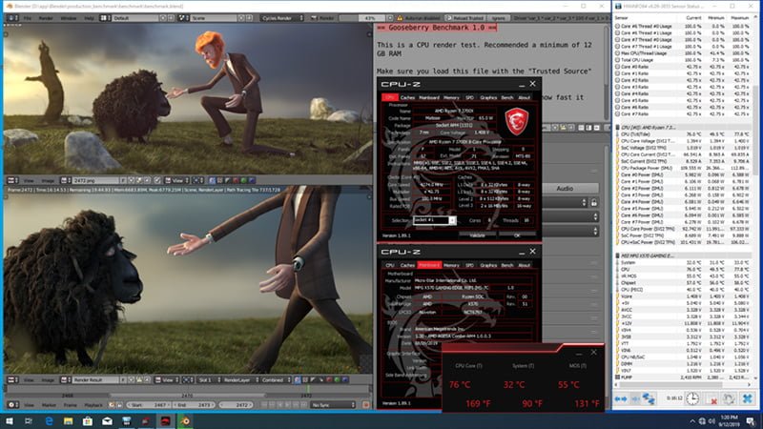Switch to Memory tab in upper CPU-Z
Viewport: 763px width, 429px height.
click(451, 97)
